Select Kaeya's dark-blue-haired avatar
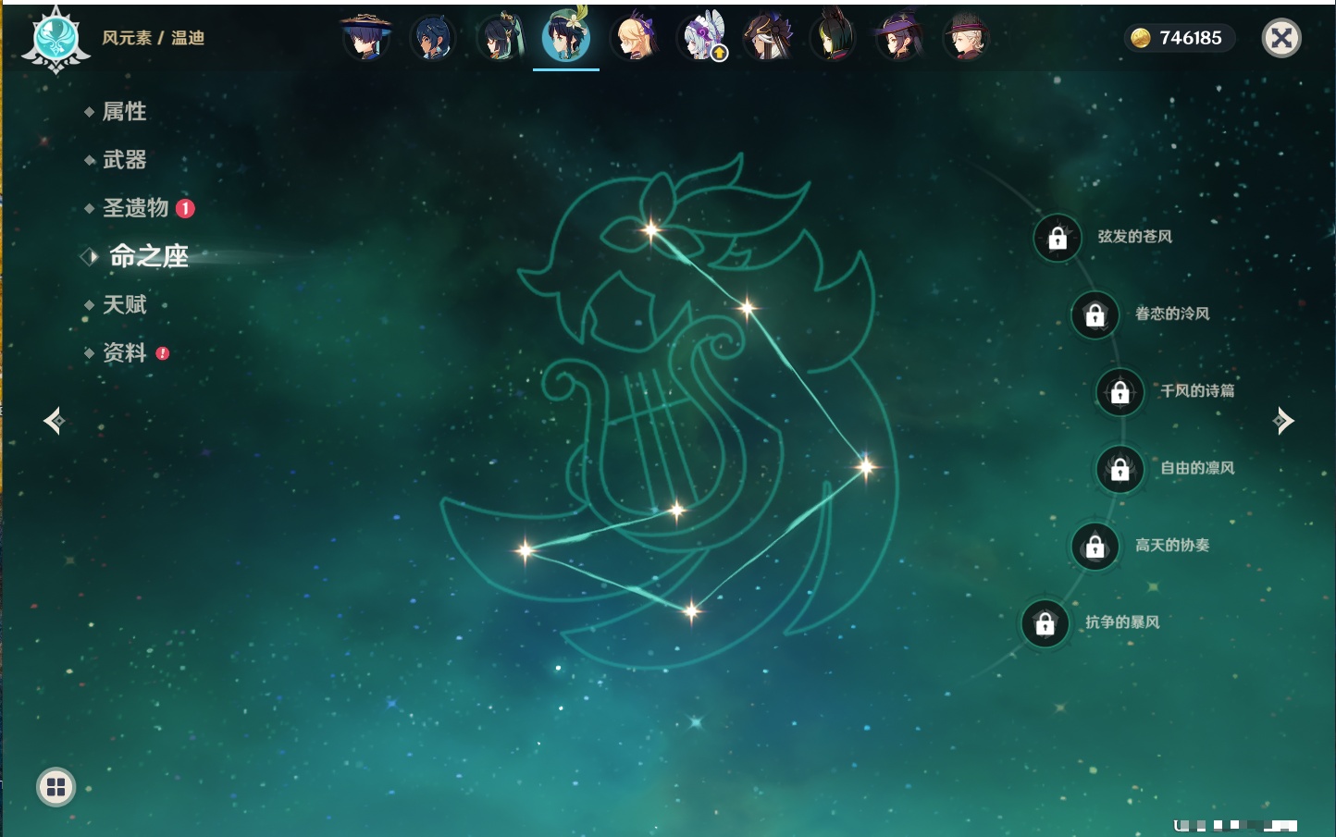The width and height of the screenshot is (1336, 837). (x=432, y=38)
